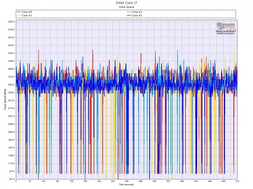Click the 416 tick on time axis
253x189 pixels.
196,181
